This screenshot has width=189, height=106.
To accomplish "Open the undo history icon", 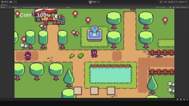I will click(x=161, y=2).
